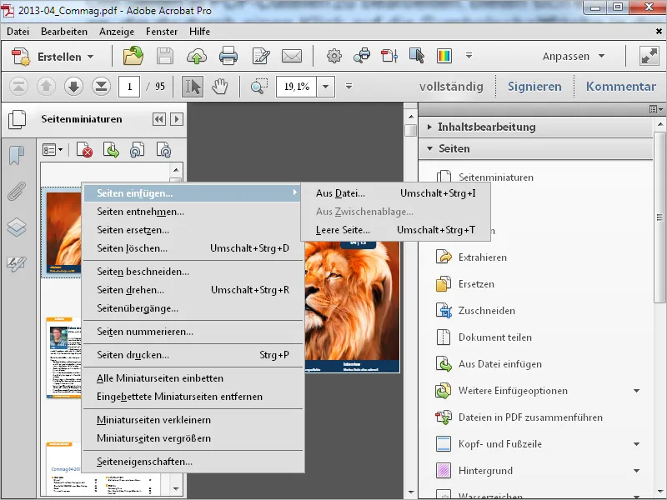Click the open file folder icon

point(133,56)
